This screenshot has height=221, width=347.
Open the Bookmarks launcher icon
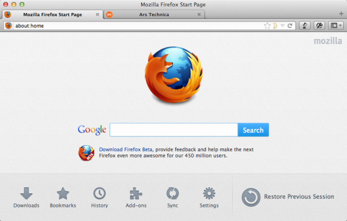click(63, 198)
